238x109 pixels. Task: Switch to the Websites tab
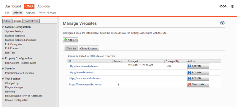[x=71, y=49]
